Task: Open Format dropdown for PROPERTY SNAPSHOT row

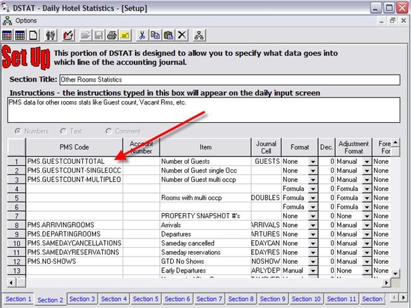Action: pos(313,216)
